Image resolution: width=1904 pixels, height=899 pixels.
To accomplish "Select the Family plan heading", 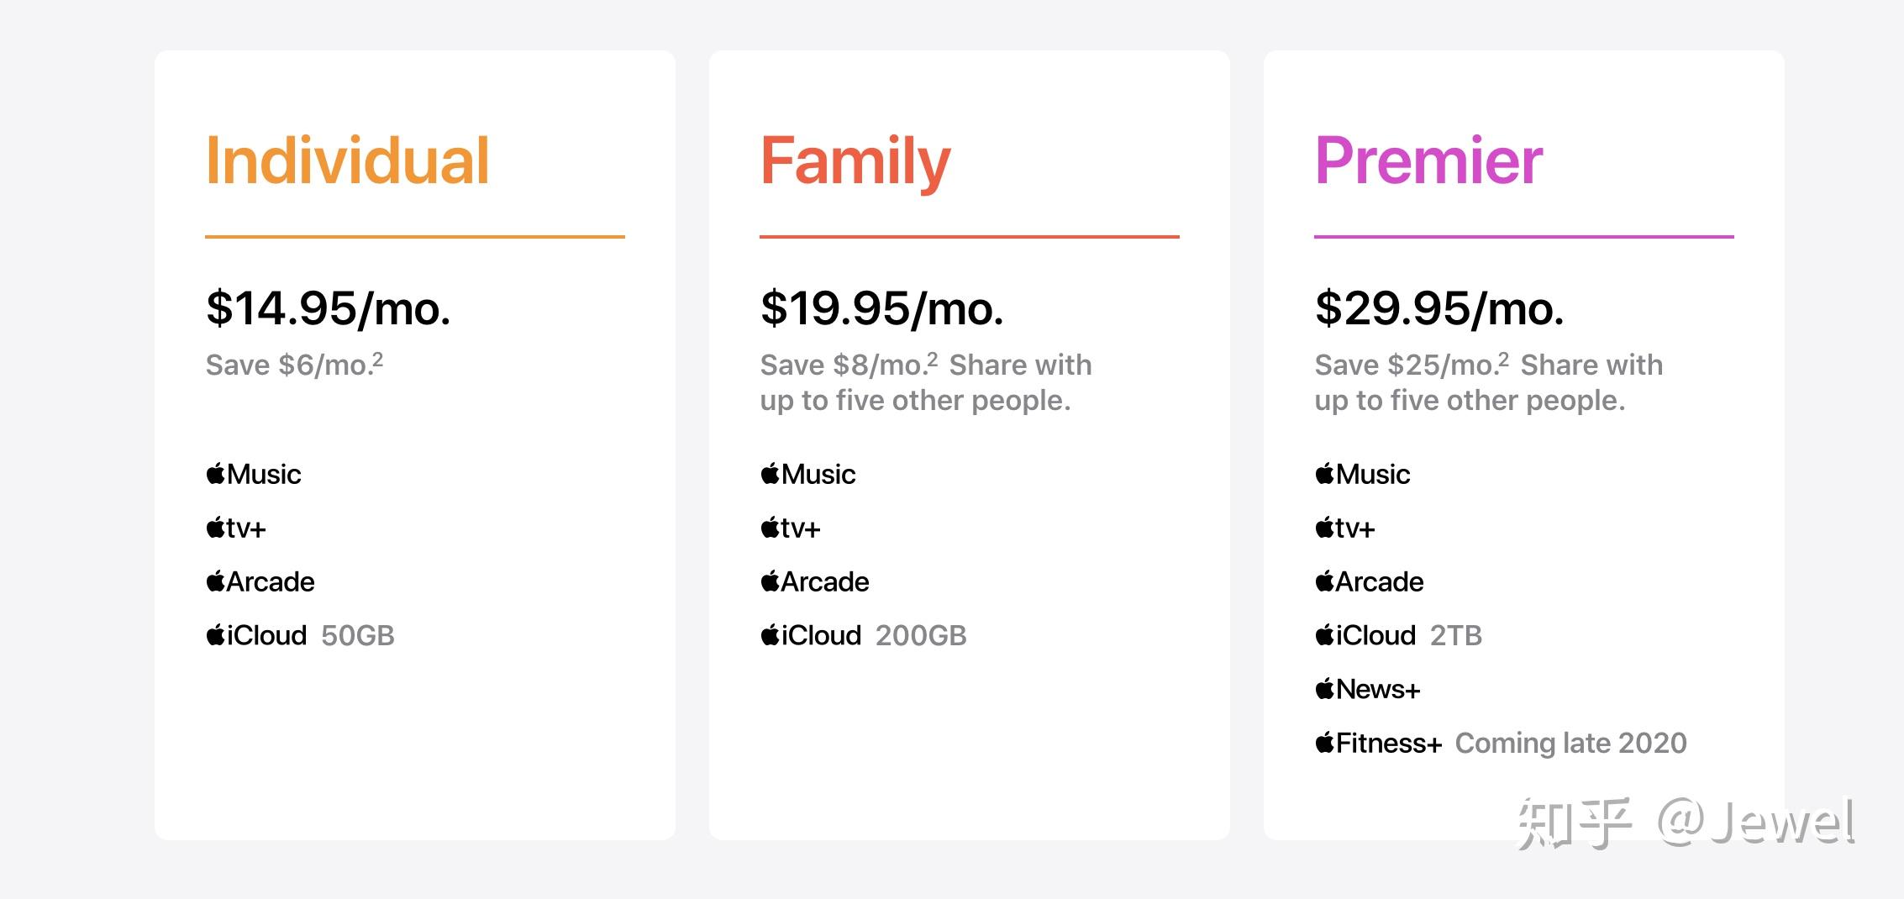I will click(x=855, y=163).
